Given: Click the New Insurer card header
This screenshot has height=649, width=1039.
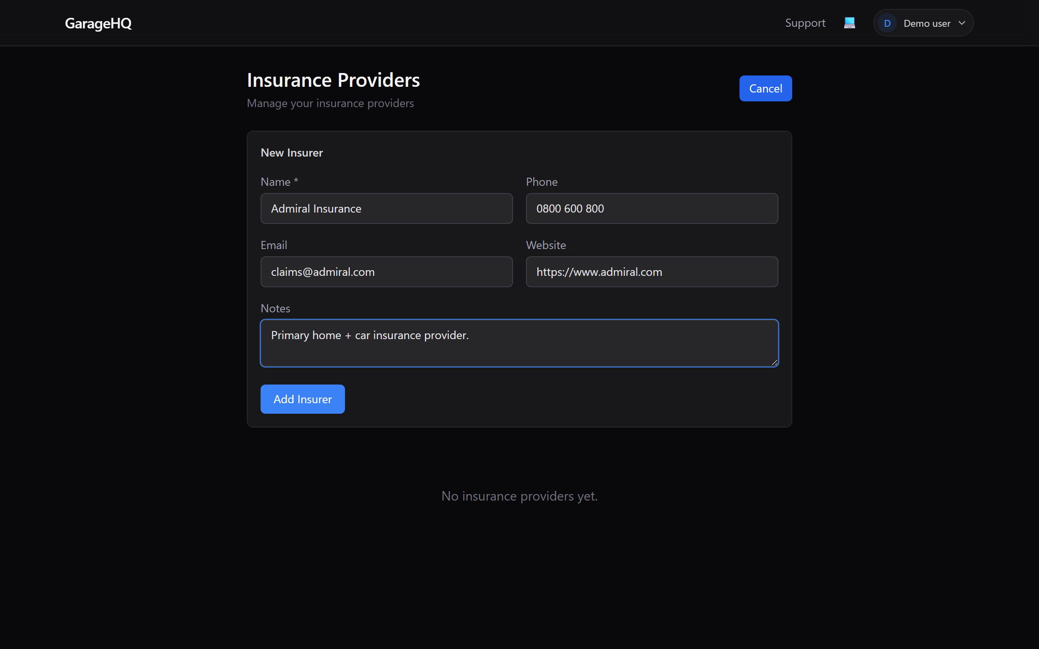Looking at the screenshot, I should tap(291, 153).
